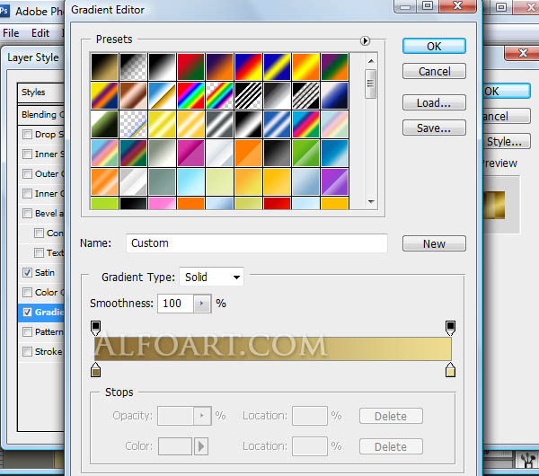This screenshot has width=539, height=476.
Task: Create a New gradient preset
Action: [x=434, y=243]
